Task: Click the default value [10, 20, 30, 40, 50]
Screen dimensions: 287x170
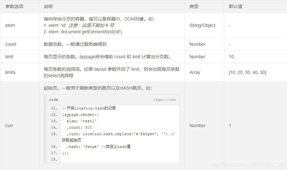Action: point(248,72)
